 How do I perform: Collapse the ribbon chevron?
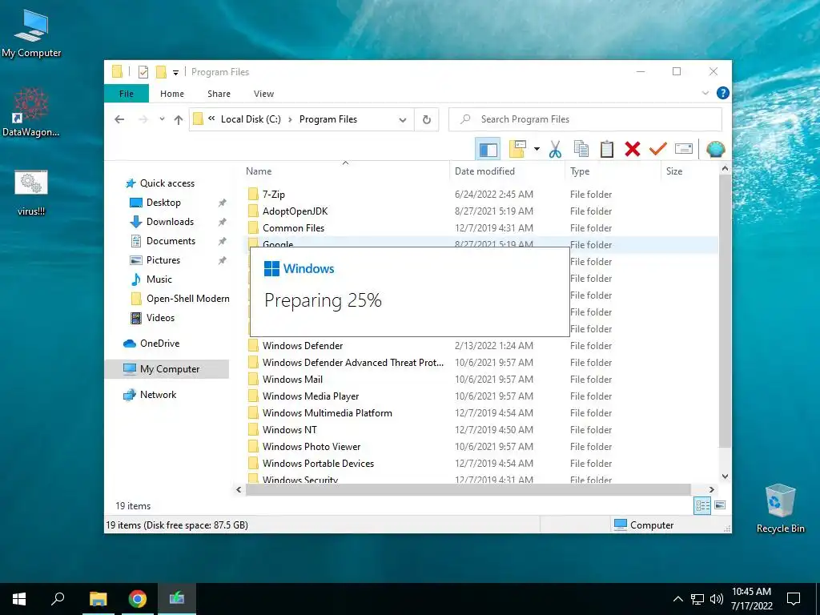705,93
